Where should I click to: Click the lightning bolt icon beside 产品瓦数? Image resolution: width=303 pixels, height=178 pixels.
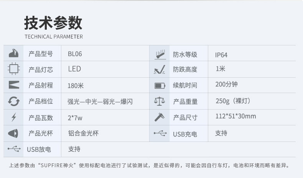(x=13, y=117)
